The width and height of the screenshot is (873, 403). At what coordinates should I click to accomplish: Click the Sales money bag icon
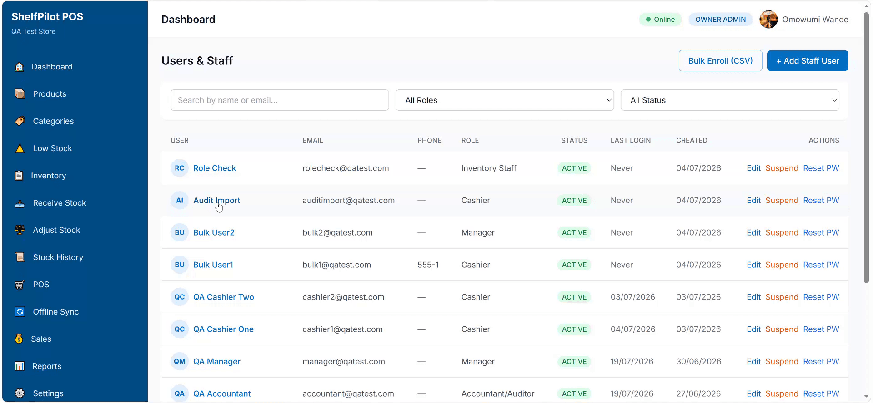(19, 339)
